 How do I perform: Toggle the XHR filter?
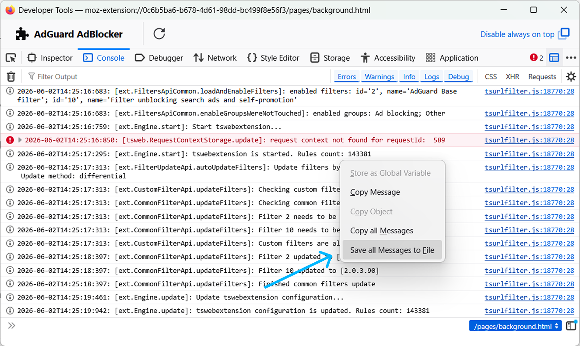pyautogui.click(x=512, y=76)
